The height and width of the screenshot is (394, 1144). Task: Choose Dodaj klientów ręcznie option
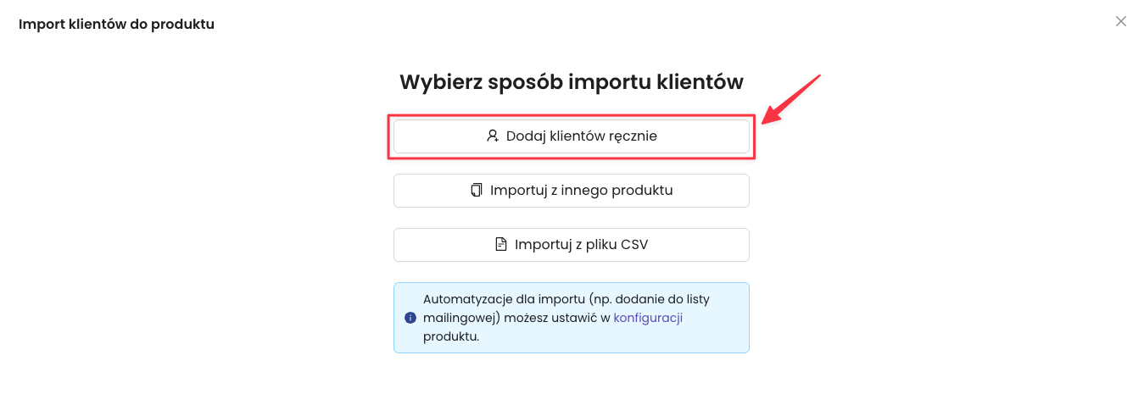coord(571,136)
